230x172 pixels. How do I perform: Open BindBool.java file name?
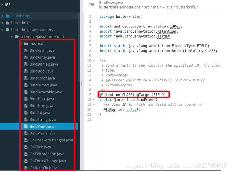point(41,71)
